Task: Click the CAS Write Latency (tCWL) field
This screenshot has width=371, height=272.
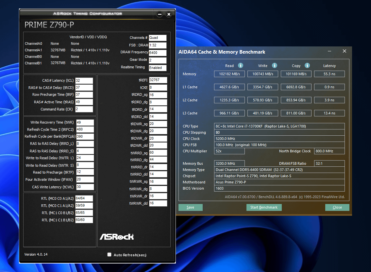Action: tap(85, 187)
